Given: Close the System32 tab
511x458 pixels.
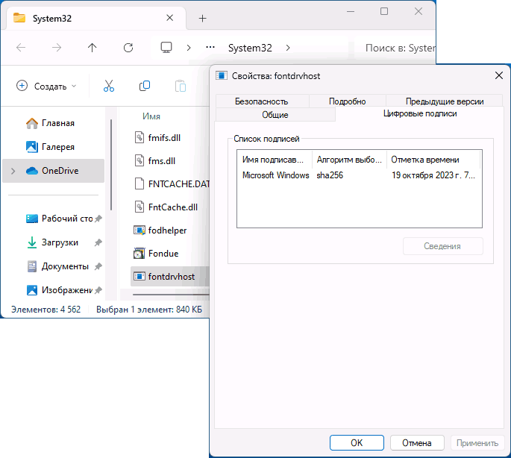Looking at the screenshot, I should 170,18.
